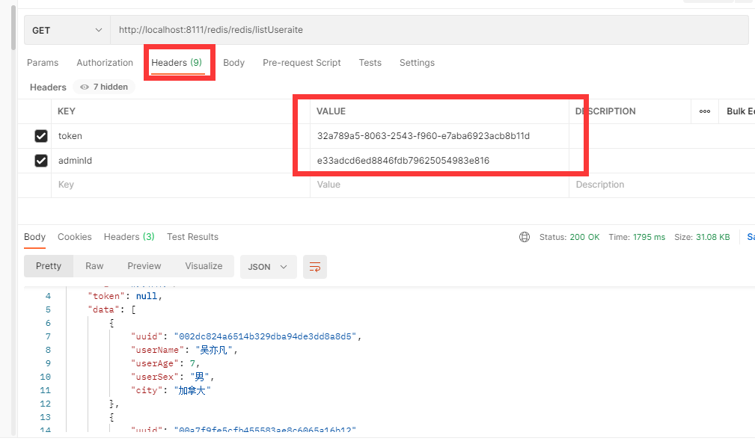The height and width of the screenshot is (444, 755).
Task: Click the globe network information icon
Action: (x=525, y=236)
